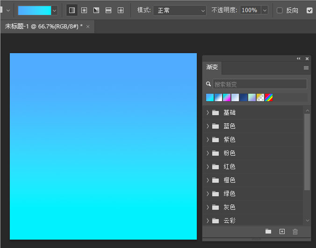Expand the 基础 gradient folder

[208, 112]
